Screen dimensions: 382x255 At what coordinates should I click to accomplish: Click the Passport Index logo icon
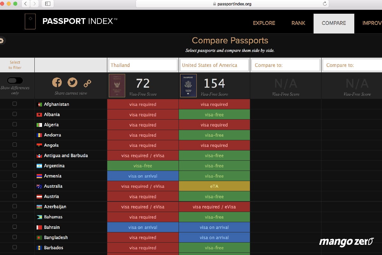click(x=30, y=21)
